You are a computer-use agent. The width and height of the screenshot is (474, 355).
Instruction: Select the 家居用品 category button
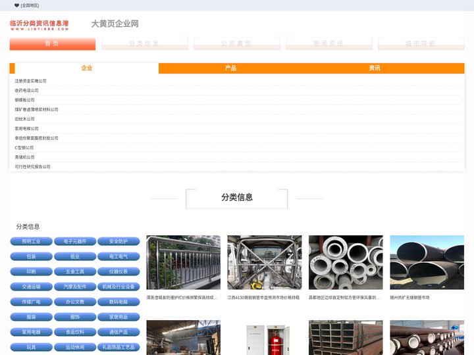(118, 317)
